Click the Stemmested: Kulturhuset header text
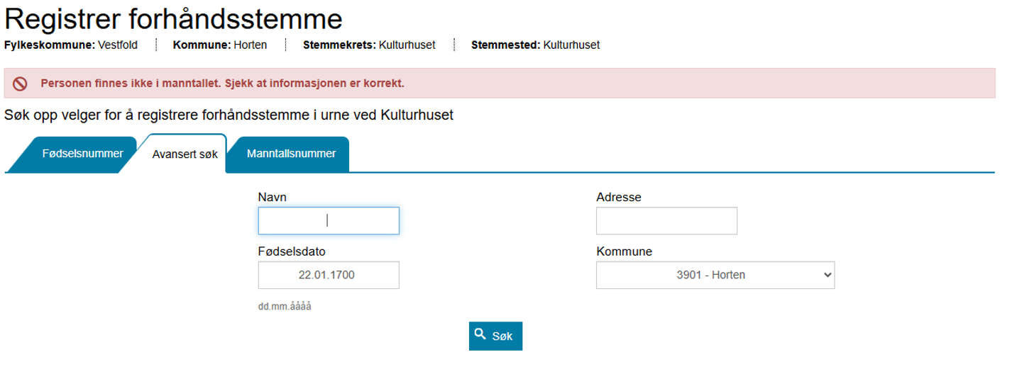This screenshot has height=369, width=1022. tap(535, 45)
